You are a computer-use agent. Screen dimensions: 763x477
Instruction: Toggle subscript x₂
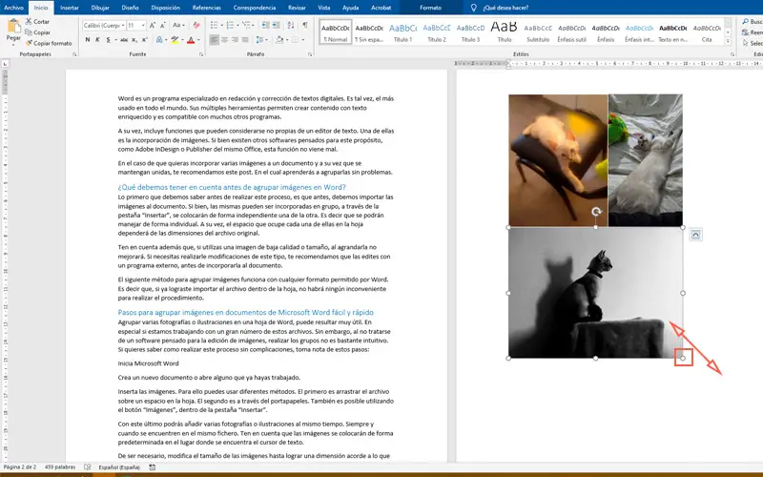pos(134,40)
